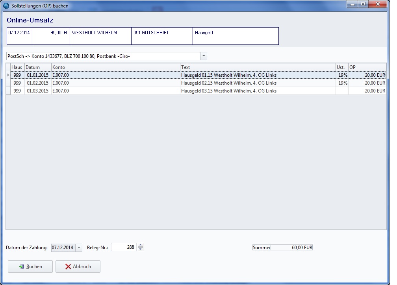This screenshot has width=397, height=285.
Task: Click the Summe total field
Action: (x=291, y=248)
